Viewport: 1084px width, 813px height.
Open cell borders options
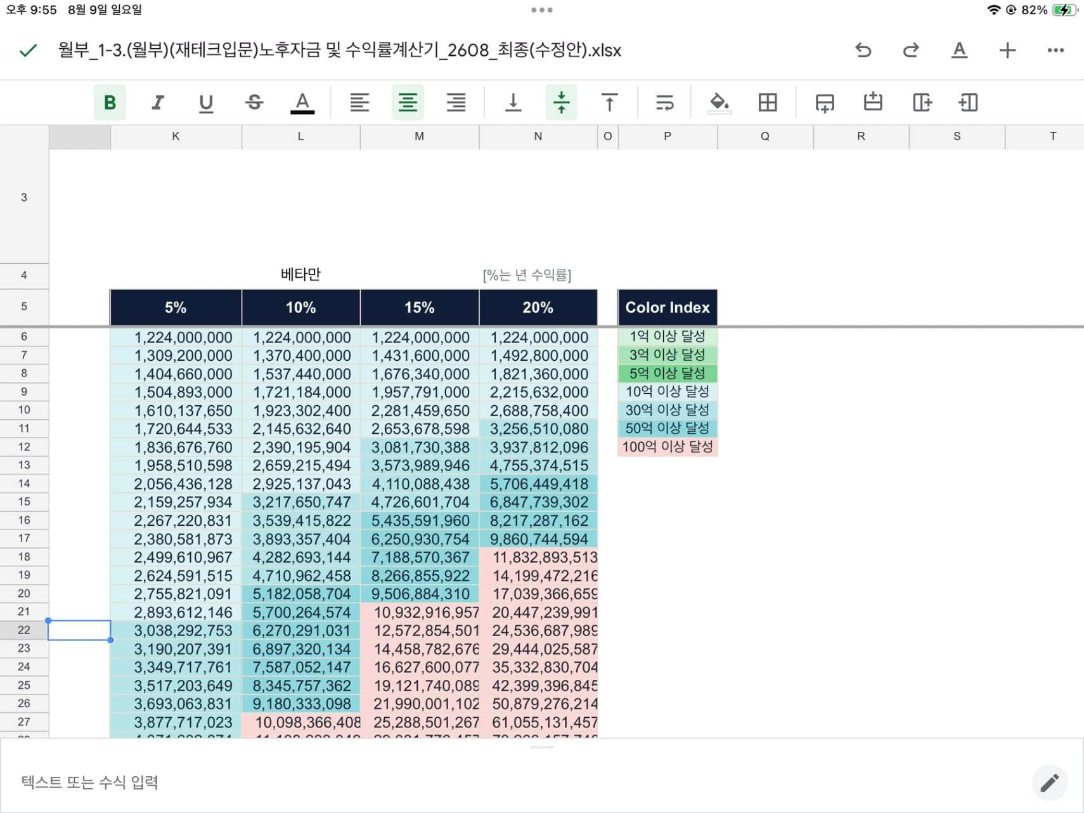(x=768, y=102)
